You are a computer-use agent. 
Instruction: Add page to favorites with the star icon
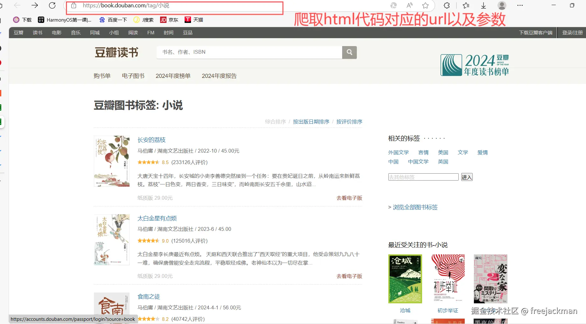coord(425,5)
